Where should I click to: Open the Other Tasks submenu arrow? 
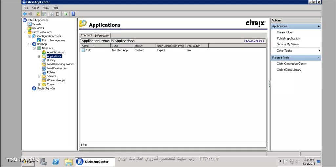pyautogui.click(x=319, y=51)
